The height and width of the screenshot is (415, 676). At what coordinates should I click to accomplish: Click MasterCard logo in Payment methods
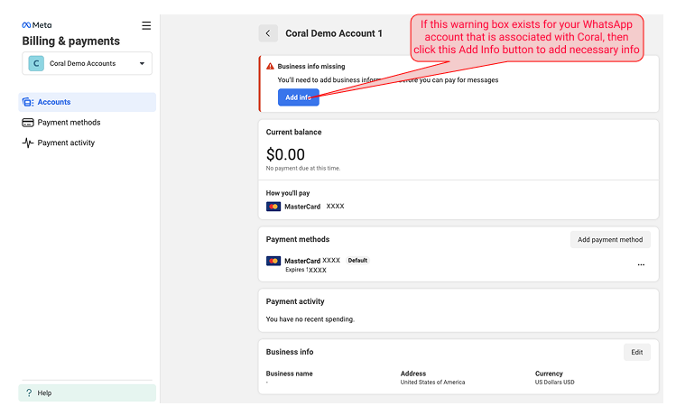pos(273,261)
